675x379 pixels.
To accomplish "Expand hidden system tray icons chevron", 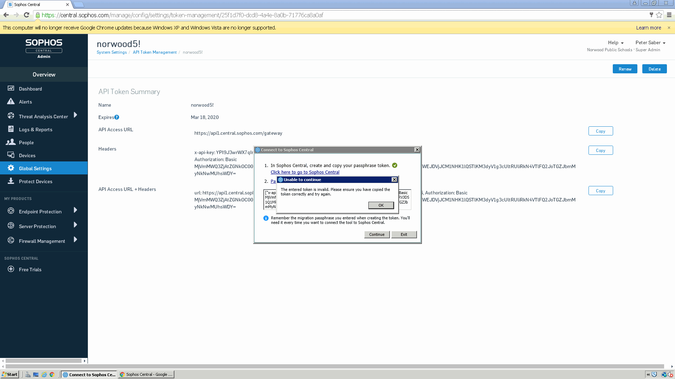I will coord(648,374).
